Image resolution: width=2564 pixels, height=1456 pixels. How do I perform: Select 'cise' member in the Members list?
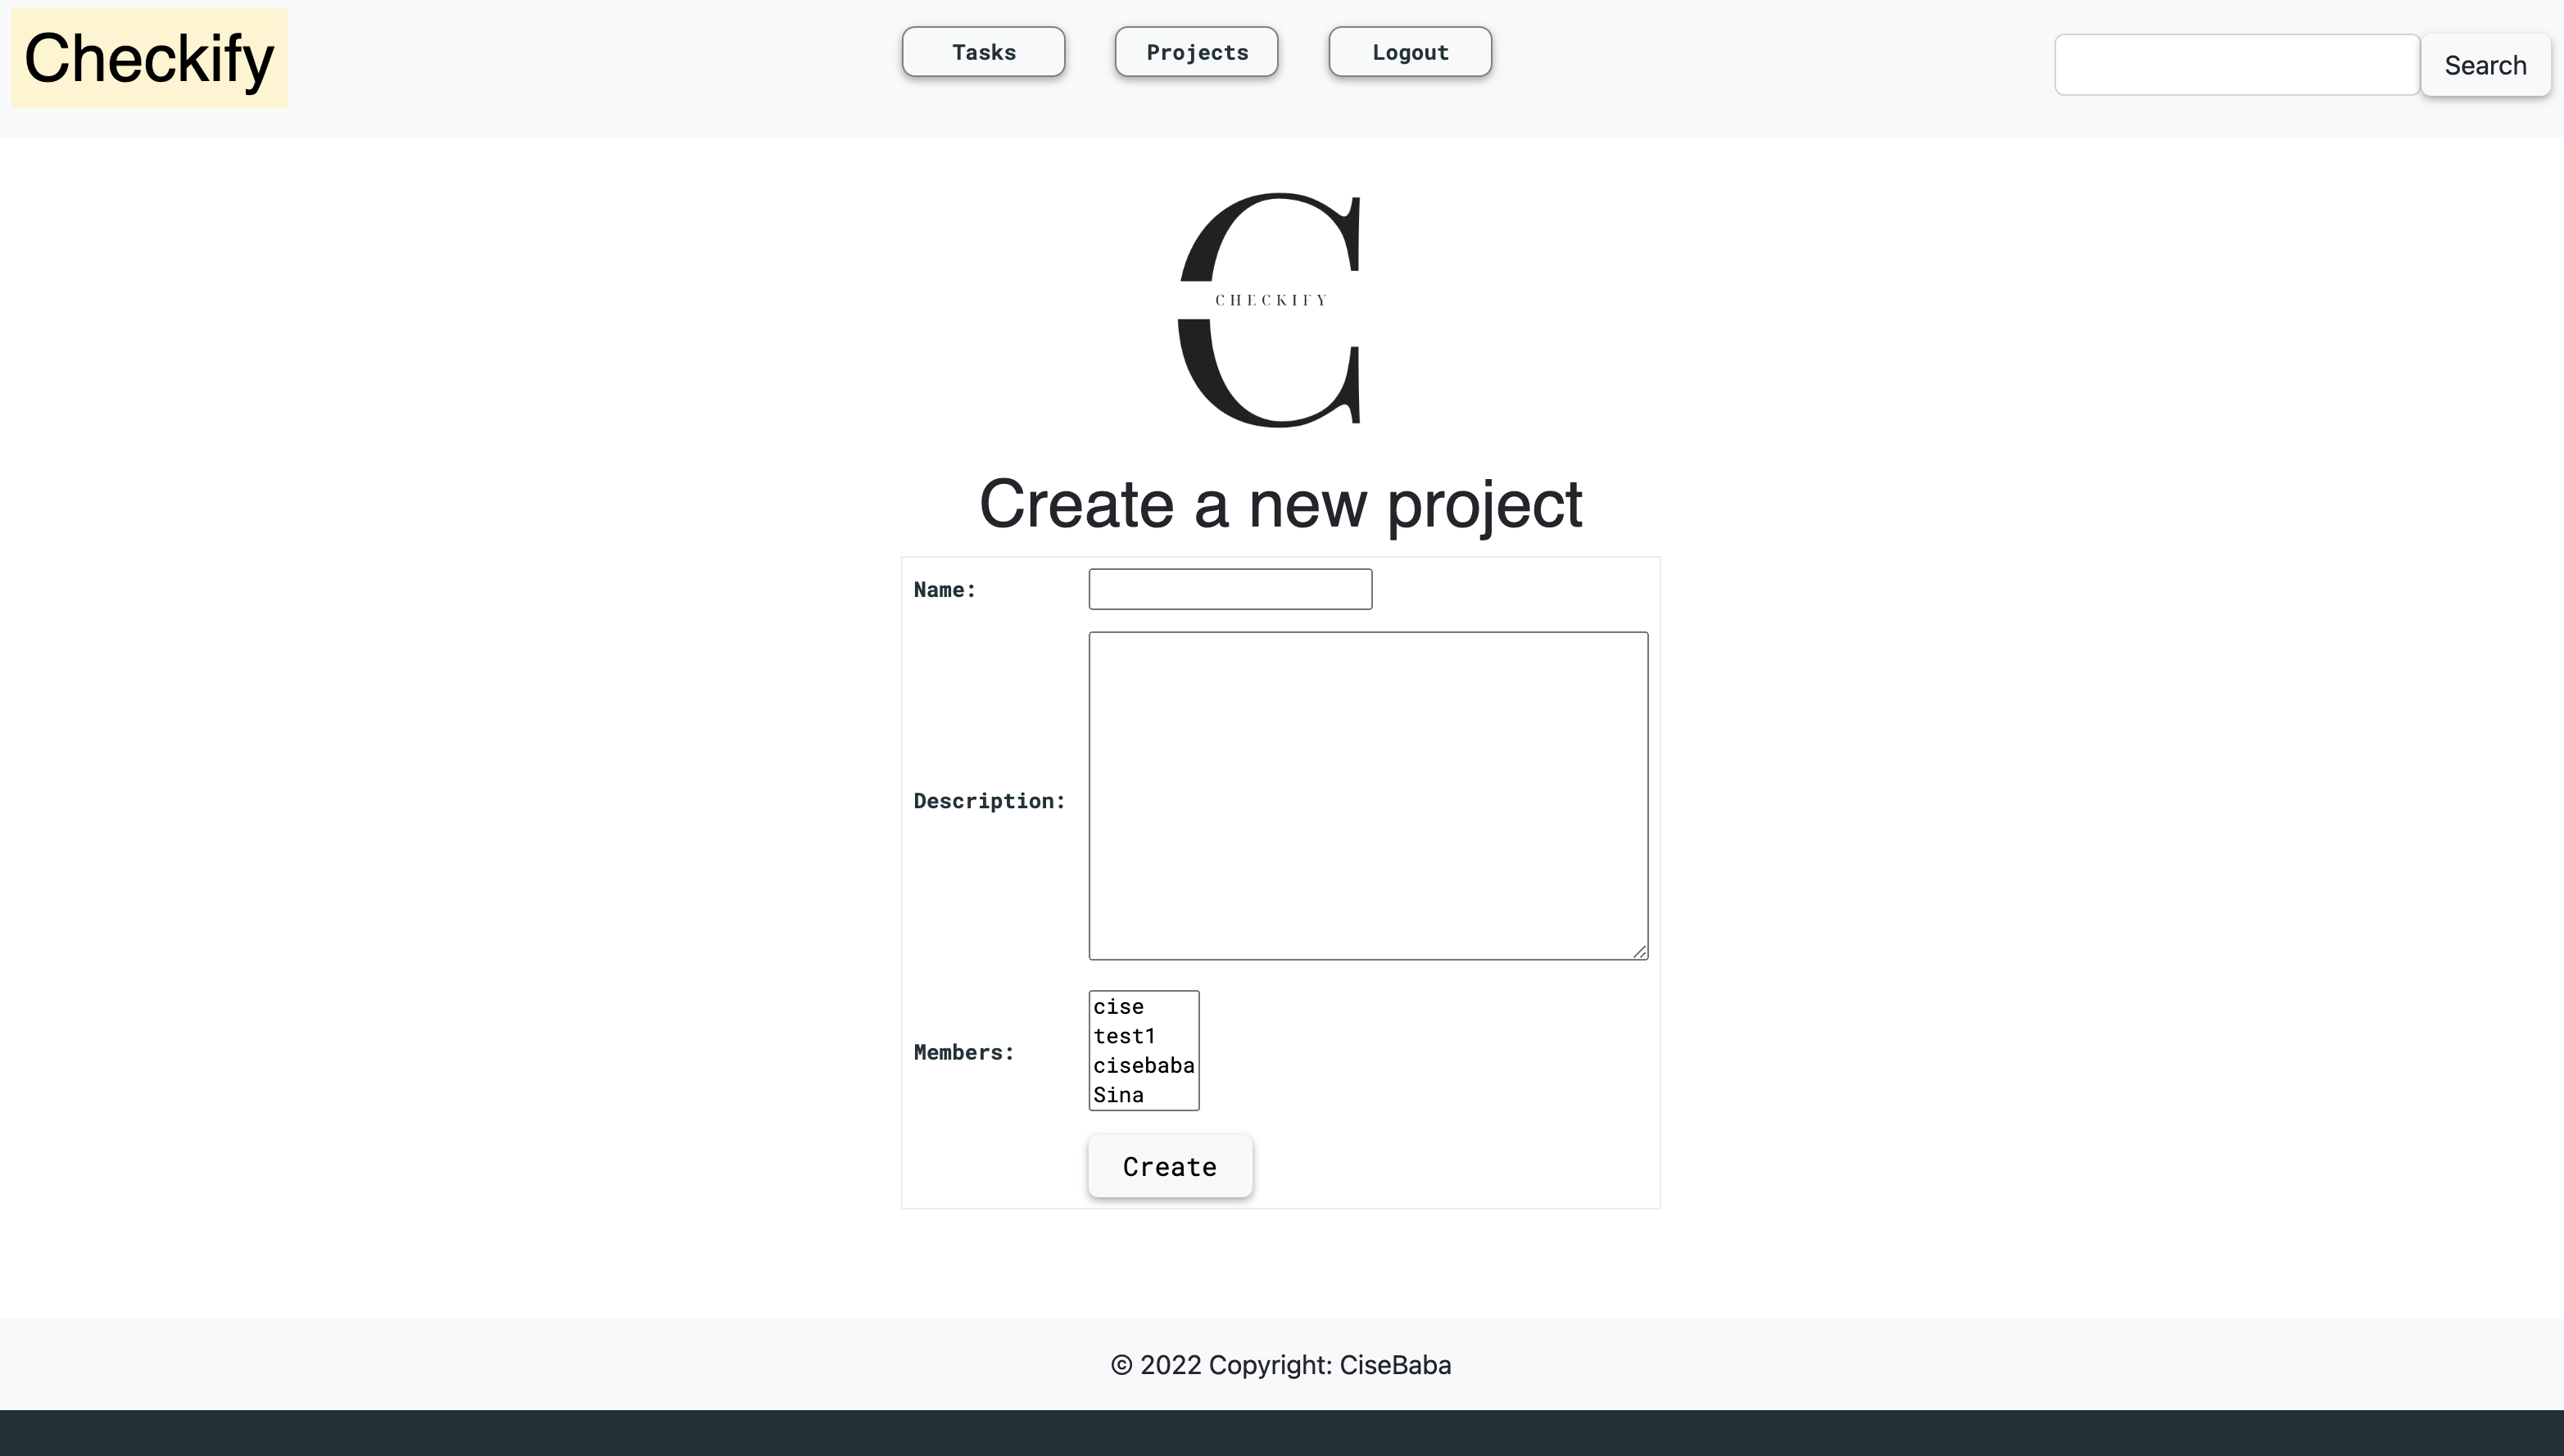pyautogui.click(x=1143, y=1006)
